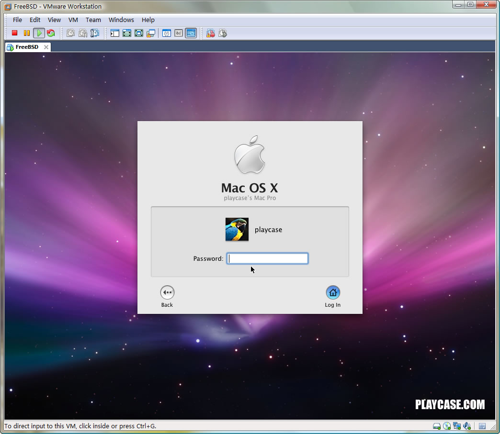The image size is (500, 434).
Task: Click the Take Snapshot clock icon
Action: (70, 33)
